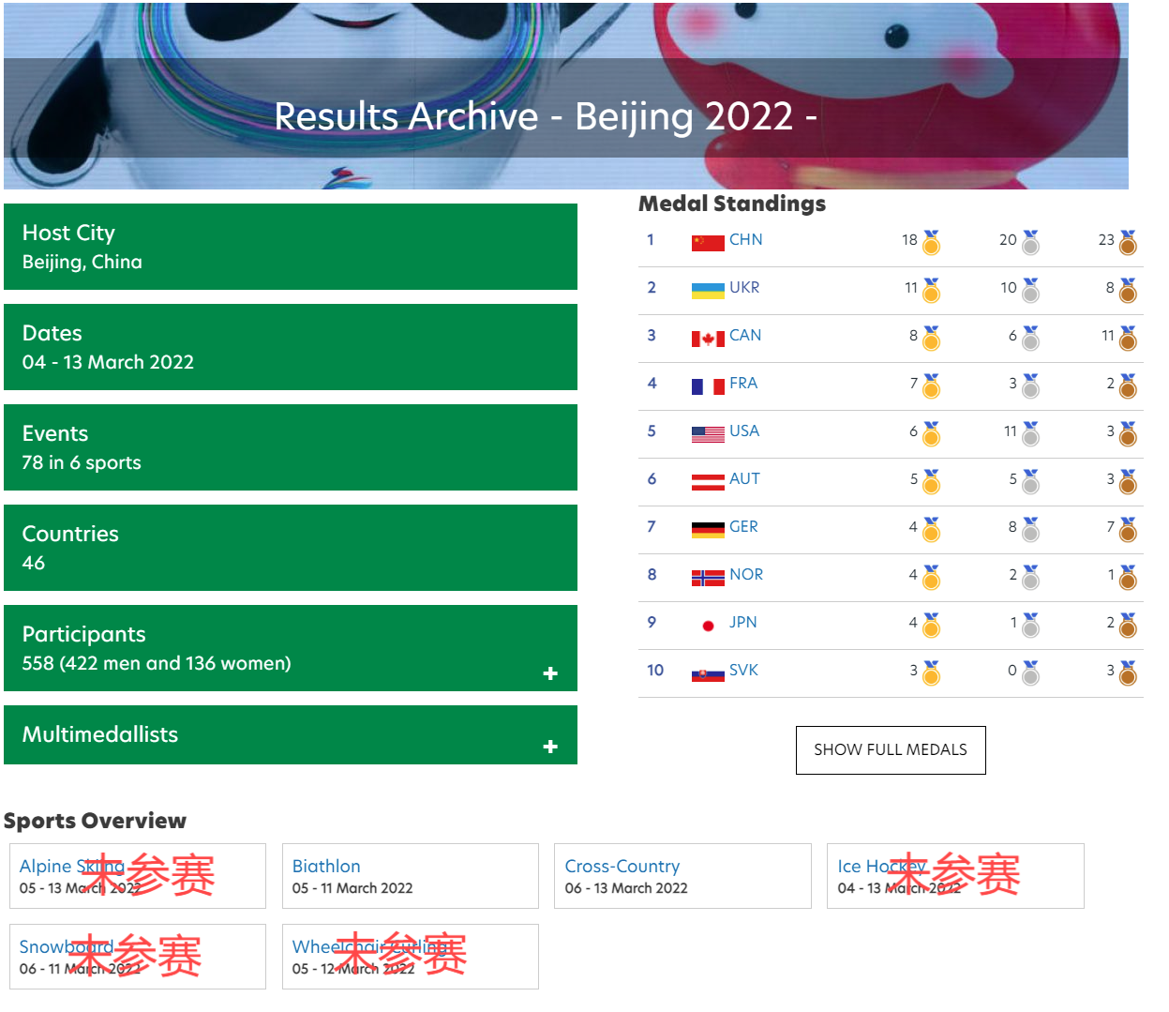Click Ukraine's silver medal icon
Viewport: 1169px width, 1012px height.
pos(1029,290)
